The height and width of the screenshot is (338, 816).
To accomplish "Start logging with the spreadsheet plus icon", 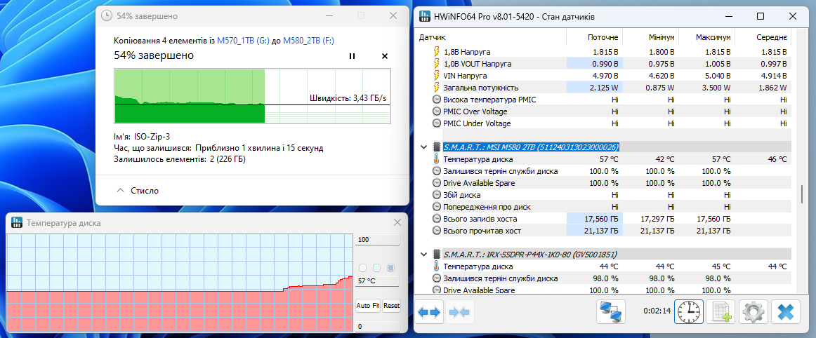I will 720,312.
